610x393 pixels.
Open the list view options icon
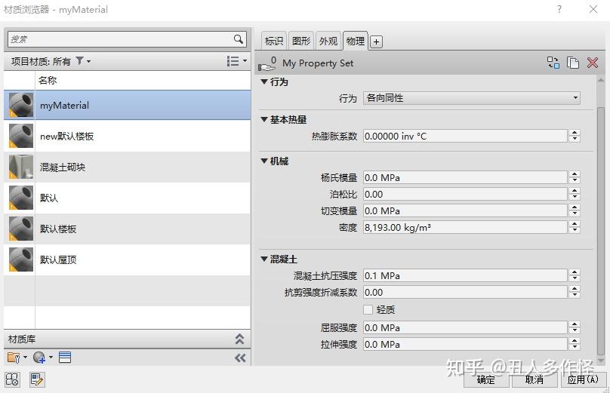pyautogui.click(x=233, y=61)
